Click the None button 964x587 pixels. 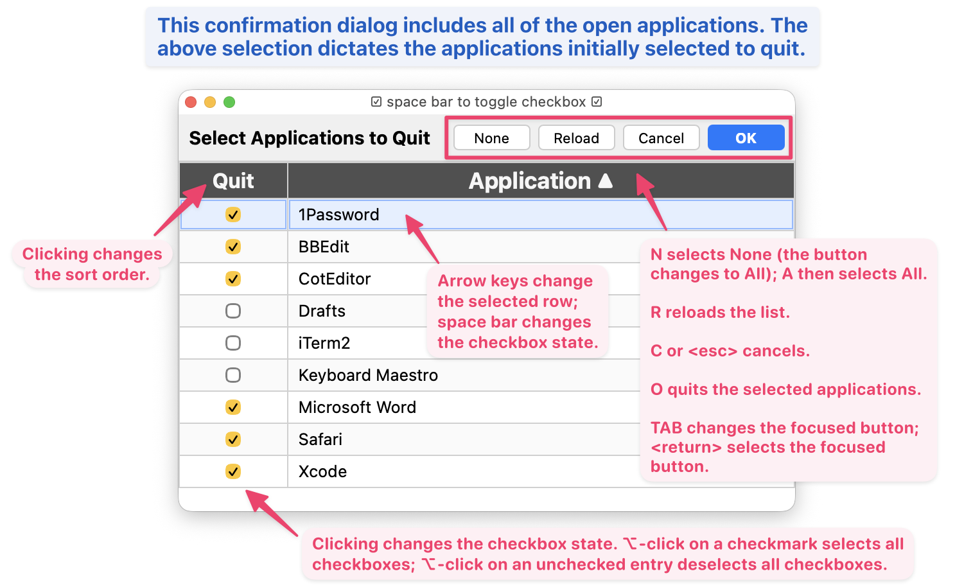pyautogui.click(x=491, y=137)
